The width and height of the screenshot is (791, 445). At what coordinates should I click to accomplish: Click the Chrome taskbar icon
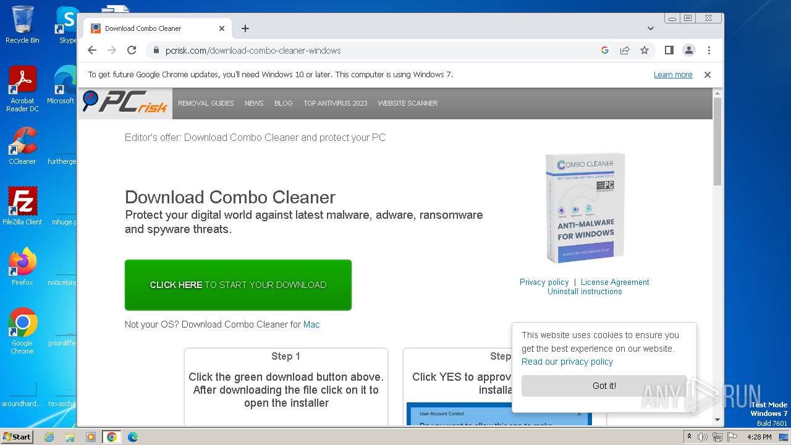pos(112,437)
